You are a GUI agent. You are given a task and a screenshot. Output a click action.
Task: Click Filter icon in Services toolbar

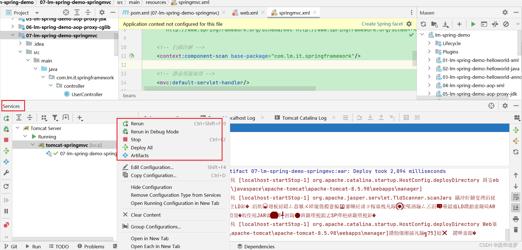coord(55,118)
